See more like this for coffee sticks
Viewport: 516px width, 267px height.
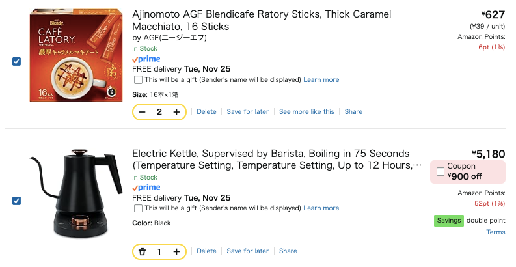pos(306,112)
